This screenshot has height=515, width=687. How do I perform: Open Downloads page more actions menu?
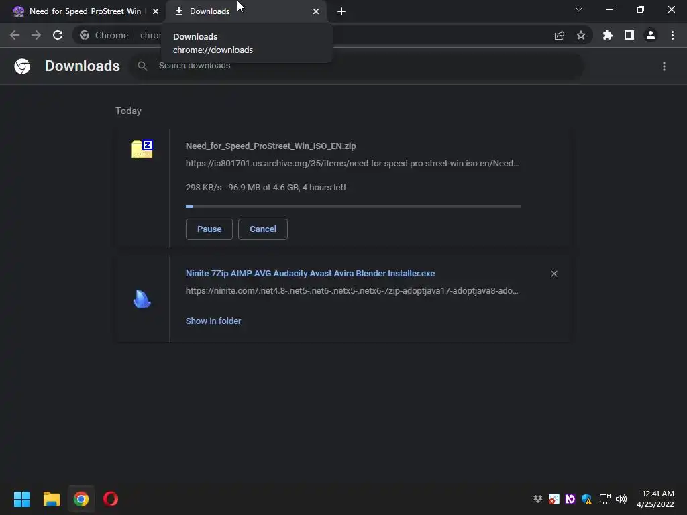[664, 66]
